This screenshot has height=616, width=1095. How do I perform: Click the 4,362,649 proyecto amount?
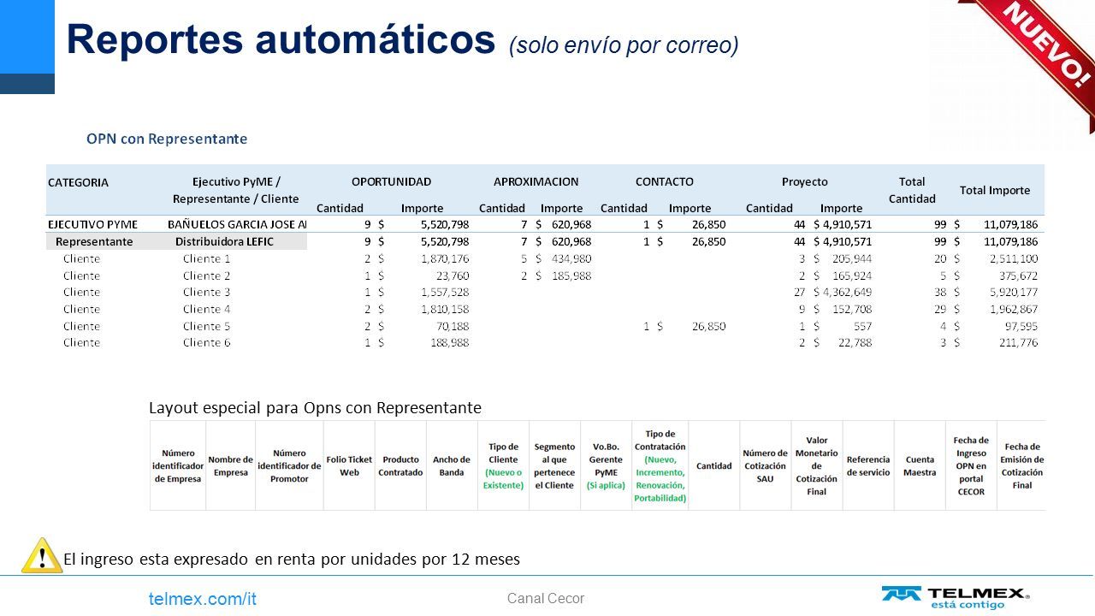pos(847,292)
